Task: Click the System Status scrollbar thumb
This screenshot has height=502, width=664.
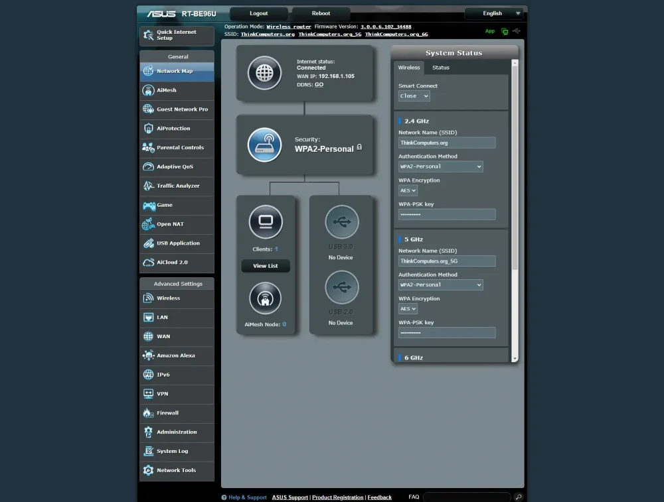Action: (x=515, y=168)
